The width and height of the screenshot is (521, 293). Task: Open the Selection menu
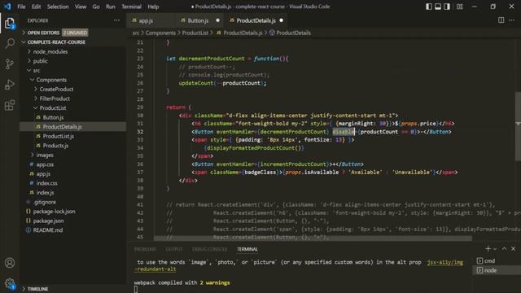click(58, 7)
